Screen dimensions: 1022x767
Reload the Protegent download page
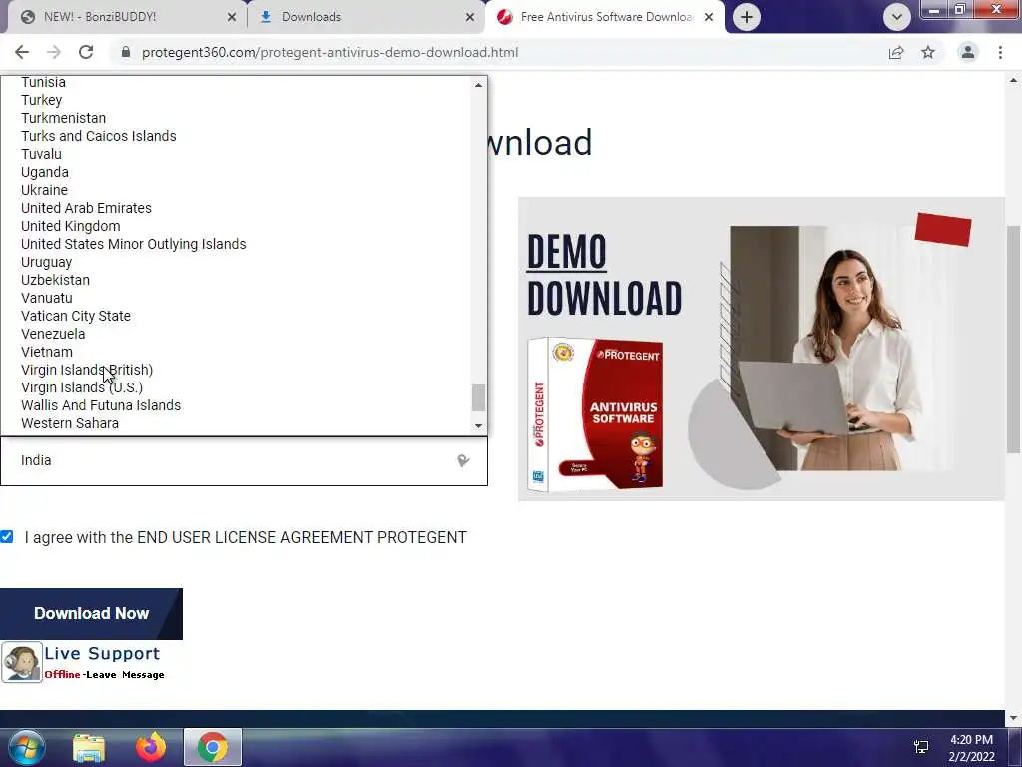click(86, 52)
